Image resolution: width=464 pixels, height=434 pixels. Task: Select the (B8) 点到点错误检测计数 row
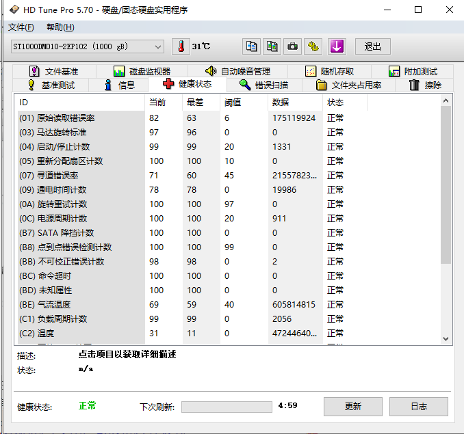[x=192, y=247]
